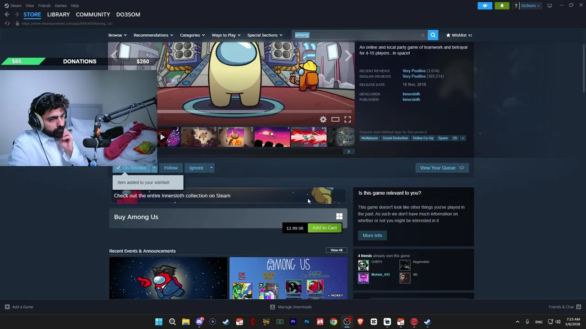Open video player settings gear
This screenshot has height=329, width=586.
click(323, 119)
